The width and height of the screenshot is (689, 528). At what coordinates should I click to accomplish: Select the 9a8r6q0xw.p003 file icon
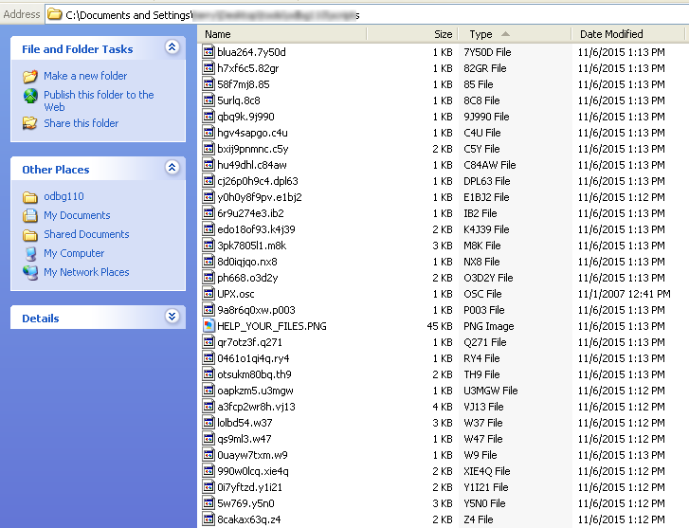(209, 310)
